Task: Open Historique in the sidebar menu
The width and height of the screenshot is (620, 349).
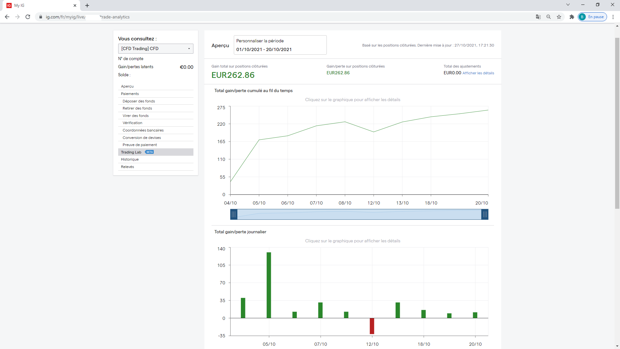Action: coord(130,159)
